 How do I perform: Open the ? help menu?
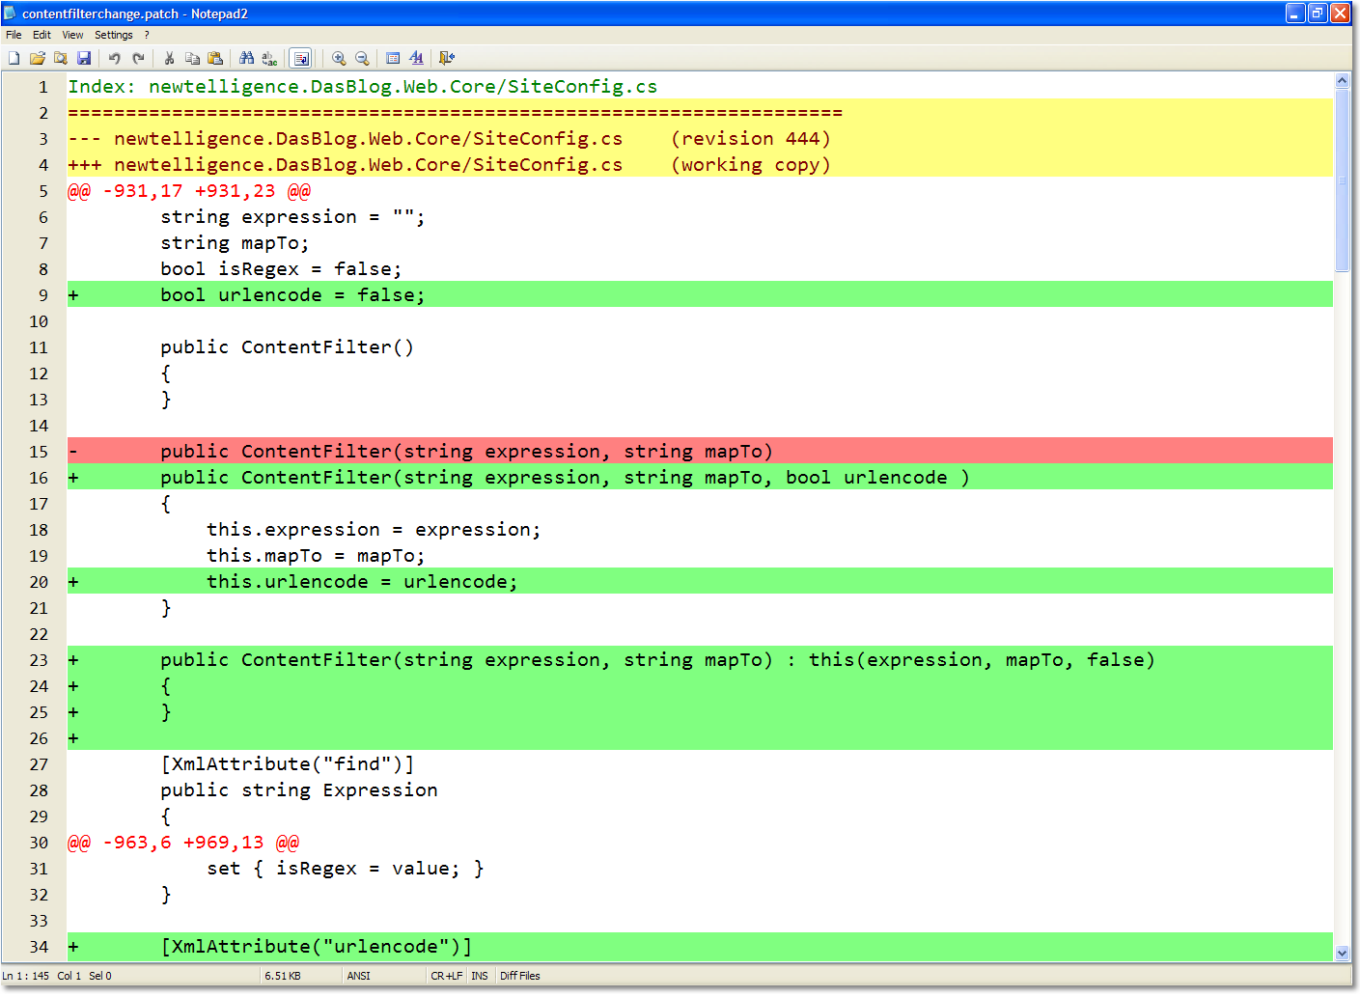tap(147, 35)
